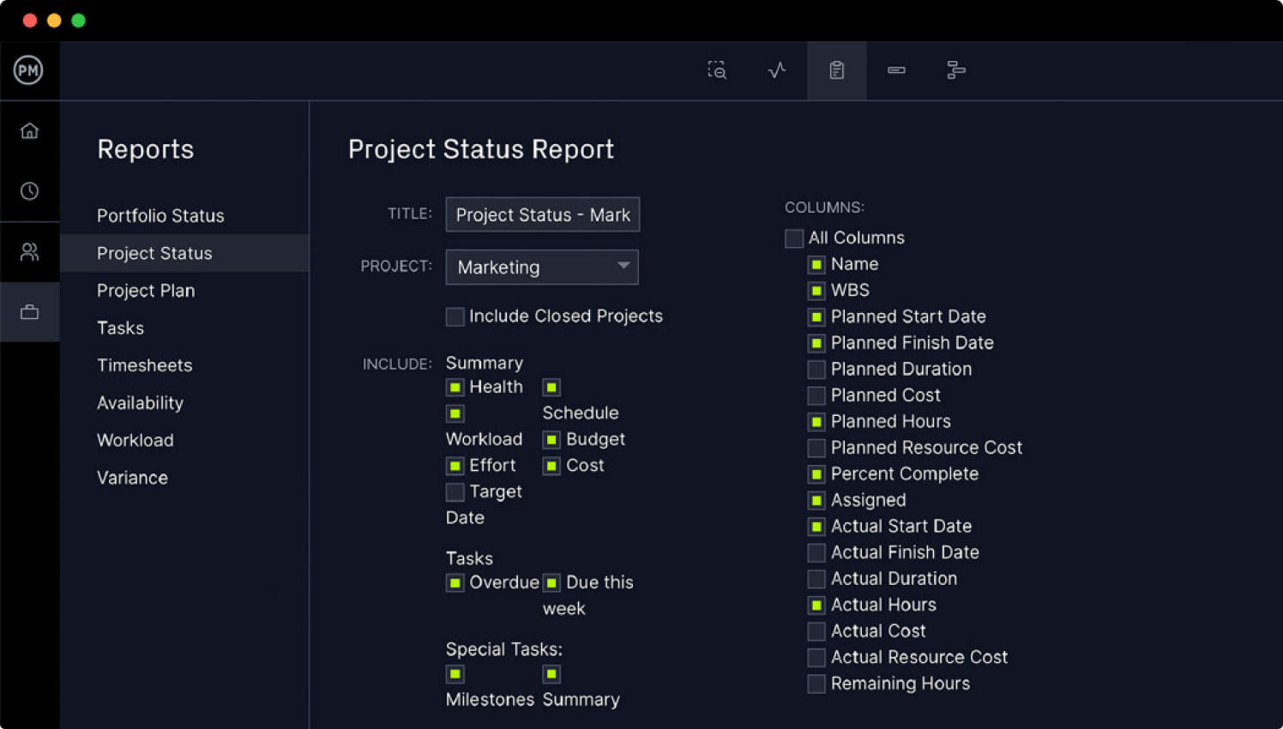The width and height of the screenshot is (1283, 729).
Task: Enable the Include Closed Projects checkbox
Action: 455,316
